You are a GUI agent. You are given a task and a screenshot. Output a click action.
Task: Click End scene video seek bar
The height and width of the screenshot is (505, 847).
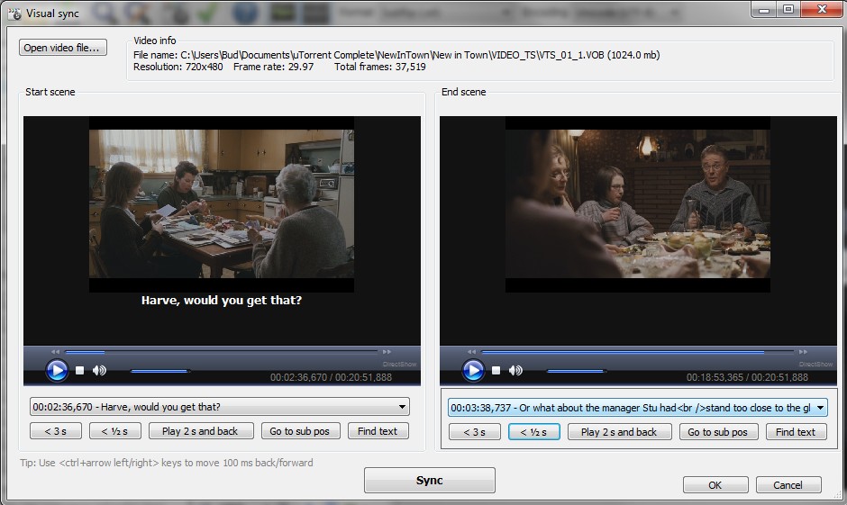[x=637, y=352]
